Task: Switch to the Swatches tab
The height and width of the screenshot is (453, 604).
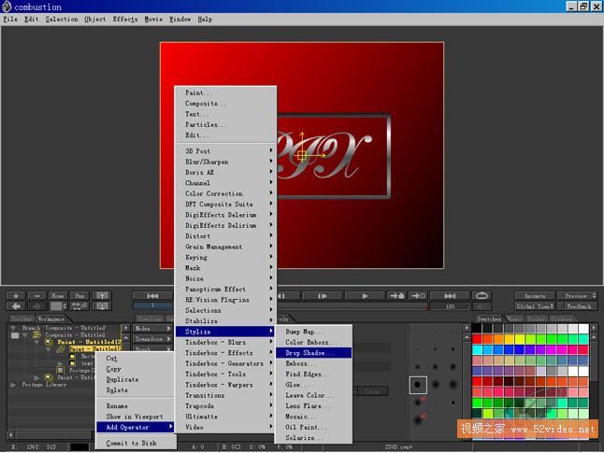Action: [x=489, y=319]
